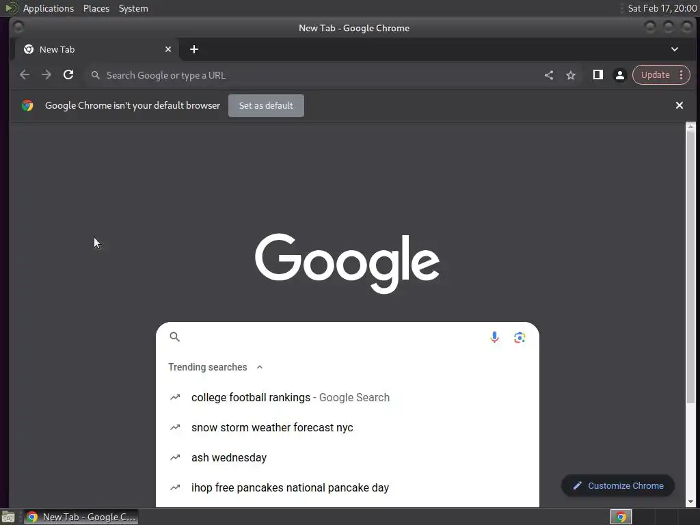Expand the tab search dropdown arrow
700x525 pixels.
pyautogui.click(x=675, y=49)
